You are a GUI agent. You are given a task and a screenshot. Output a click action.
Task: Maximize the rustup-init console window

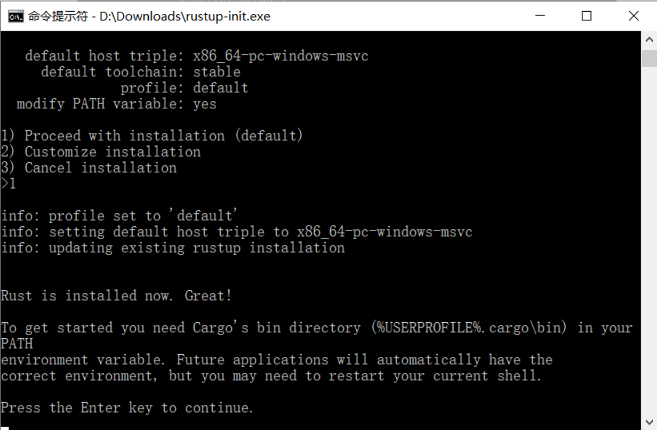(587, 16)
